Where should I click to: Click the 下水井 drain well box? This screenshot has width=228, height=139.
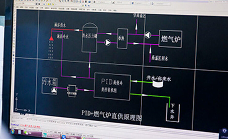point(173,111)
